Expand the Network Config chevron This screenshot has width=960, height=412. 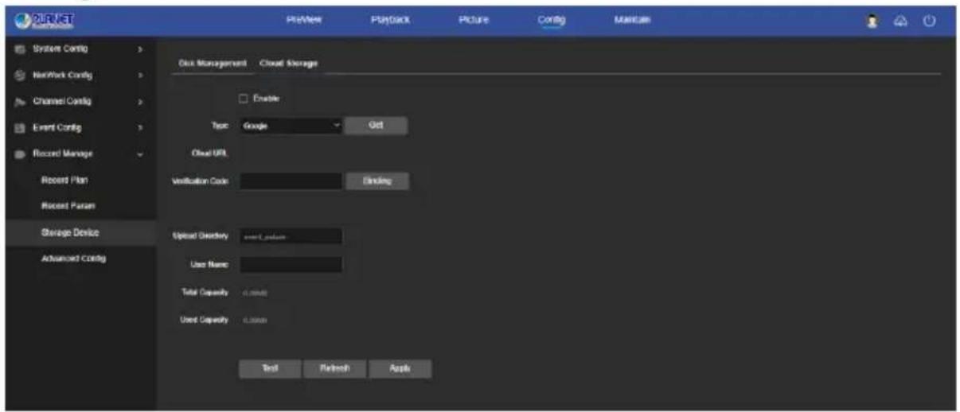pyautogui.click(x=140, y=76)
